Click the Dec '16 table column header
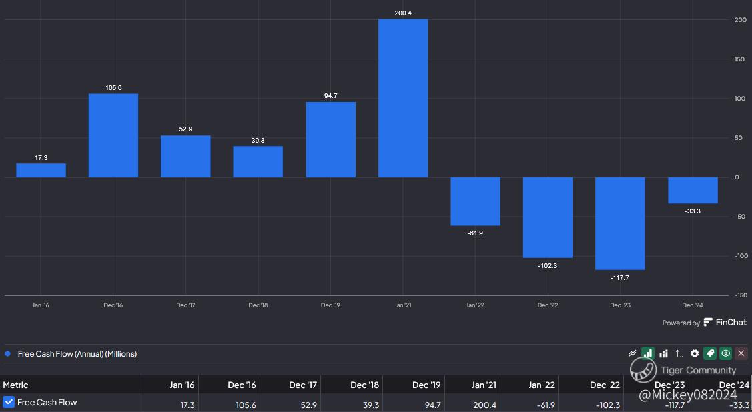Image resolution: width=752 pixels, height=412 pixels. pyautogui.click(x=242, y=385)
